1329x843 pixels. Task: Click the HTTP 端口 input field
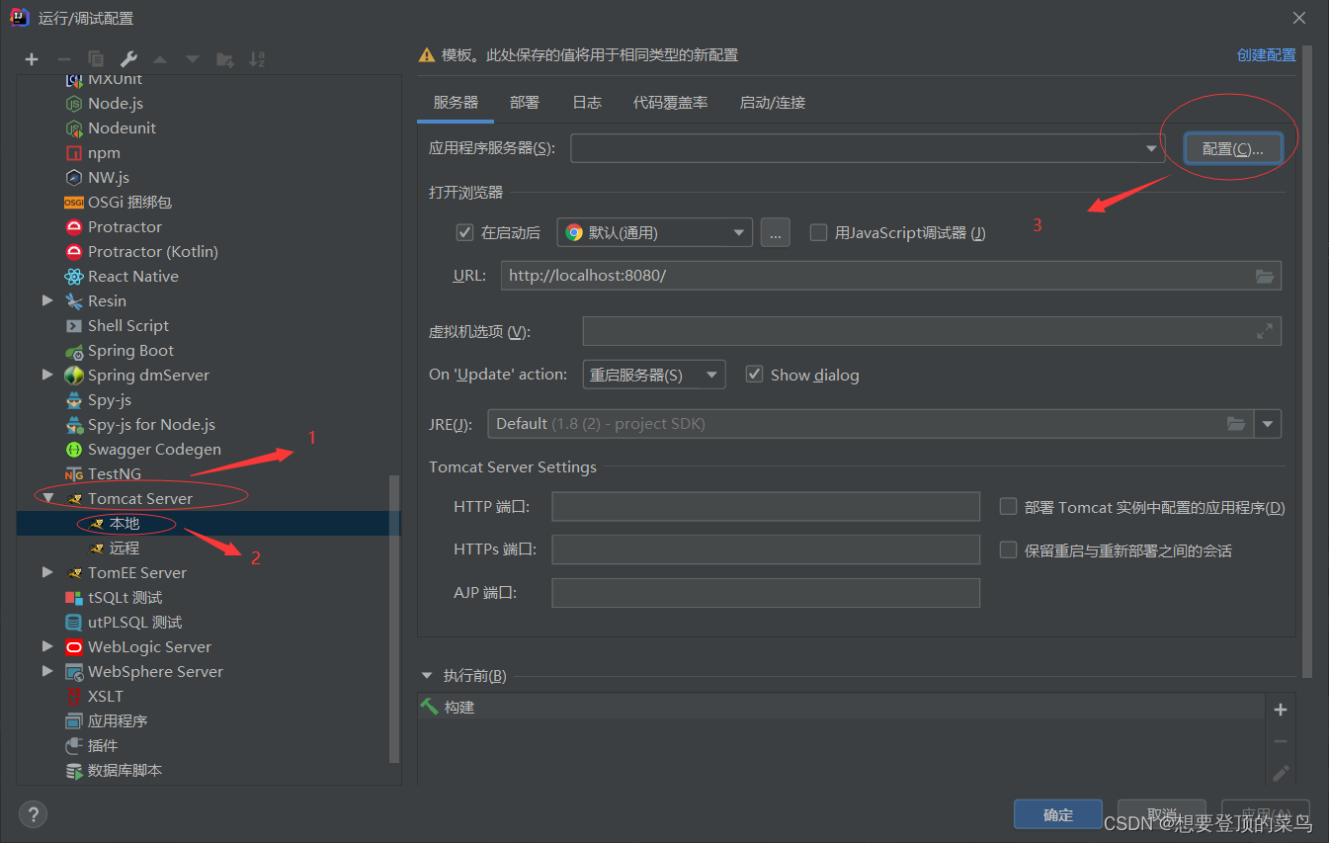click(x=766, y=507)
